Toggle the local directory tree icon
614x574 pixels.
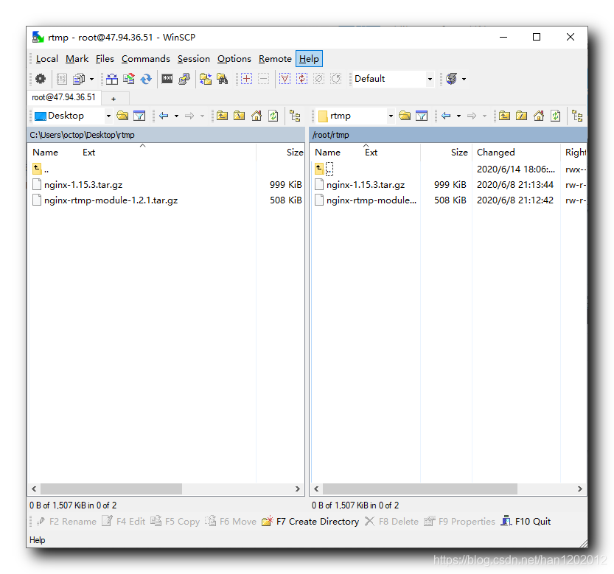(x=295, y=116)
